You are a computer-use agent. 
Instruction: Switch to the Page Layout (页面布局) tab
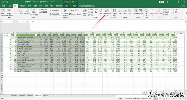[23, 6]
